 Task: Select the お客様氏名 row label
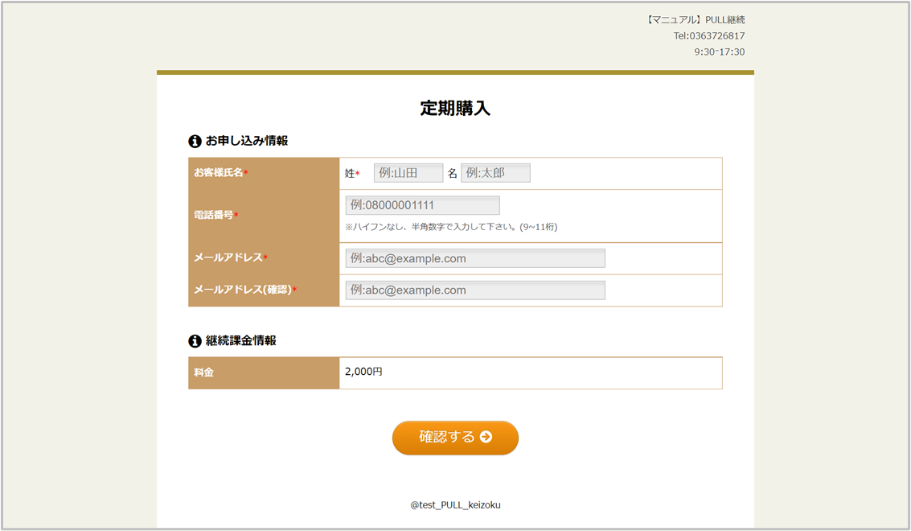point(219,173)
